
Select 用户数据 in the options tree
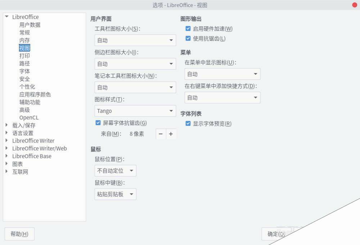(x=30, y=25)
